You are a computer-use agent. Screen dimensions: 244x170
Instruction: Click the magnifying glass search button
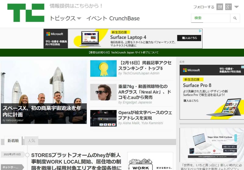click(x=235, y=18)
